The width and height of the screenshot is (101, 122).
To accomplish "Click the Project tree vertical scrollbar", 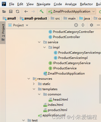I will coord(100,89).
